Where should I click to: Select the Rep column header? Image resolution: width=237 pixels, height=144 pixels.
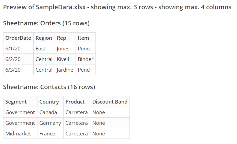tap(61, 38)
